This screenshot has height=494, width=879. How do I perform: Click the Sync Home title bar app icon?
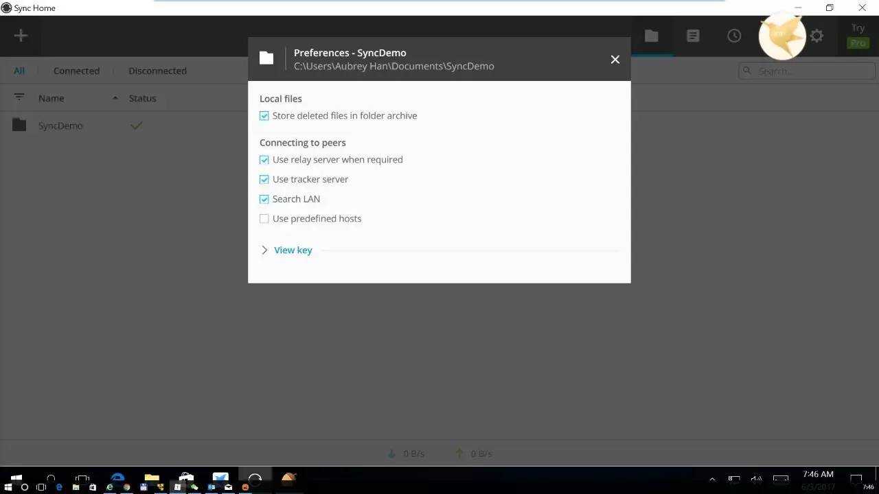(x=6, y=8)
